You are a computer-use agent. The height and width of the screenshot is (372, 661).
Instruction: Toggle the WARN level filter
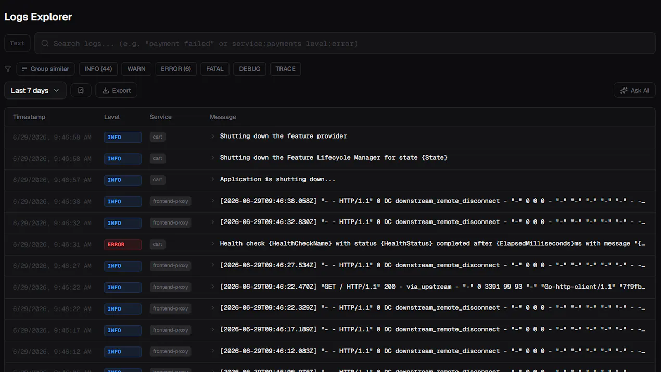(x=136, y=69)
